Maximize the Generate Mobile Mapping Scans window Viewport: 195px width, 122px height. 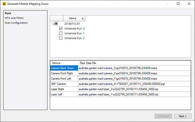click(178, 4)
